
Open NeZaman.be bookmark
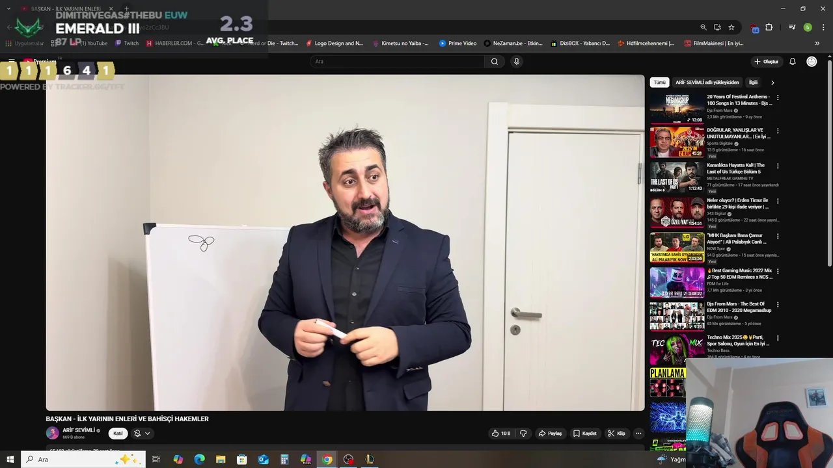(513, 44)
